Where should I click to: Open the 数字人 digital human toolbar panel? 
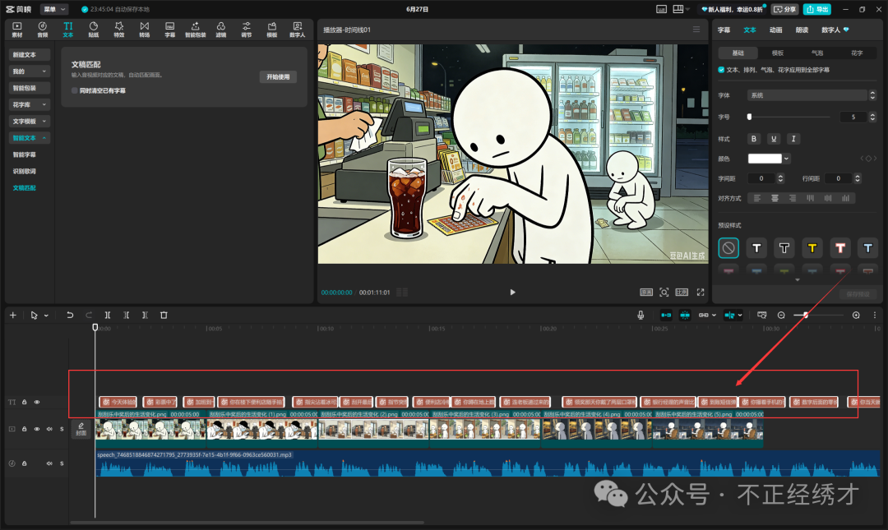click(x=298, y=30)
